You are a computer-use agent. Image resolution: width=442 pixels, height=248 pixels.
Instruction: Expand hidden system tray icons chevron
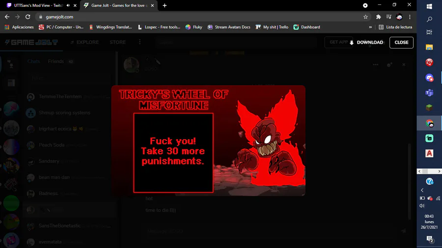click(x=422, y=190)
